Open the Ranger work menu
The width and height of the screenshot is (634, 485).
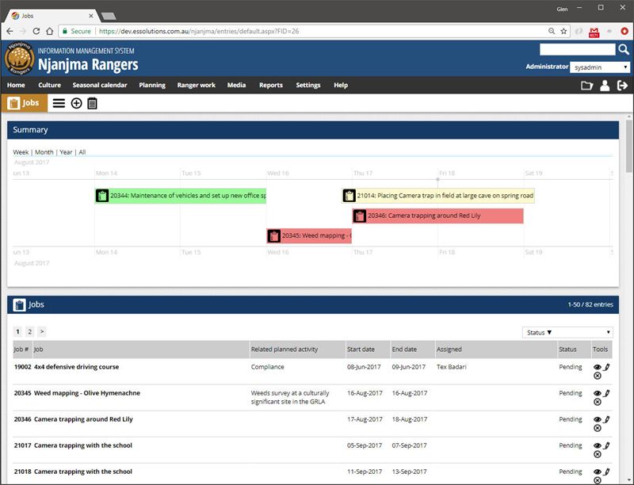click(197, 85)
